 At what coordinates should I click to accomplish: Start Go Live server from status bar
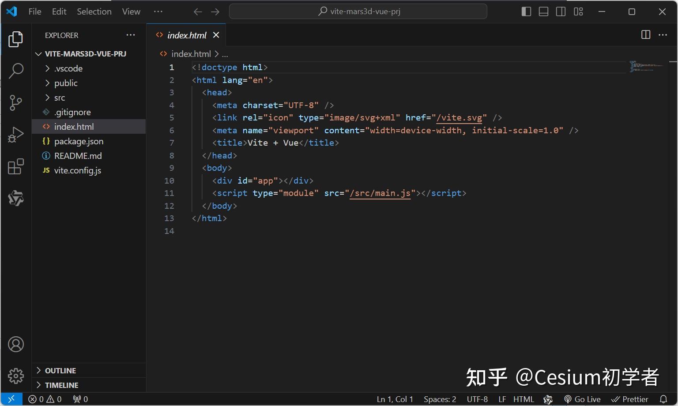(583, 398)
